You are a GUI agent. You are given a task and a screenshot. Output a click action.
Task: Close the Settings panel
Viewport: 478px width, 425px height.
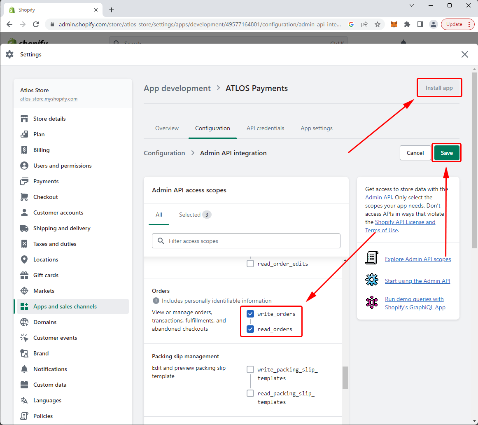tap(464, 54)
